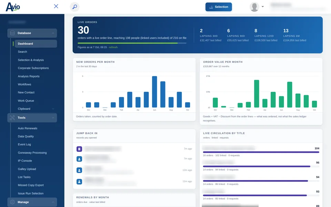The image size is (331, 207).
Task: Open List Tasks
Action: pyautogui.click(x=24, y=177)
